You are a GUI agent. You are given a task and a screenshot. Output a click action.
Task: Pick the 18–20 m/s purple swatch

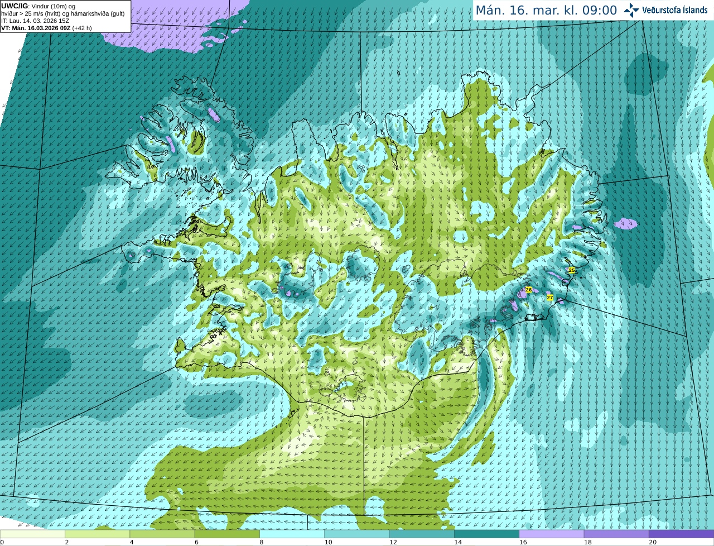pyautogui.click(x=616, y=534)
